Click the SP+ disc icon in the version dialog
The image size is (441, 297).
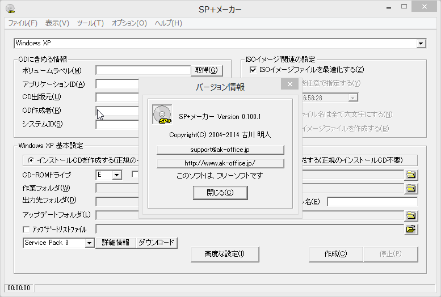coord(162,114)
